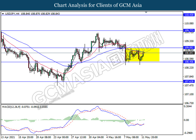Click the 23 Apr 00:00 time label
This screenshot has width=196, height=140.
tap(61, 137)
